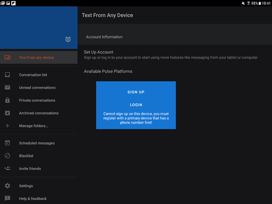Viewport: 272px width, 204px height.
Task: Click the Invite friends person icon
Action: click(7, 169)
